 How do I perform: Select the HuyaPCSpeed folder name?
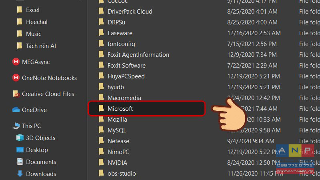(x=126, y=76)
